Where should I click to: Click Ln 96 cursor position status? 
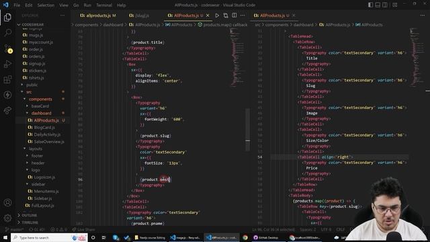(273, 229)
